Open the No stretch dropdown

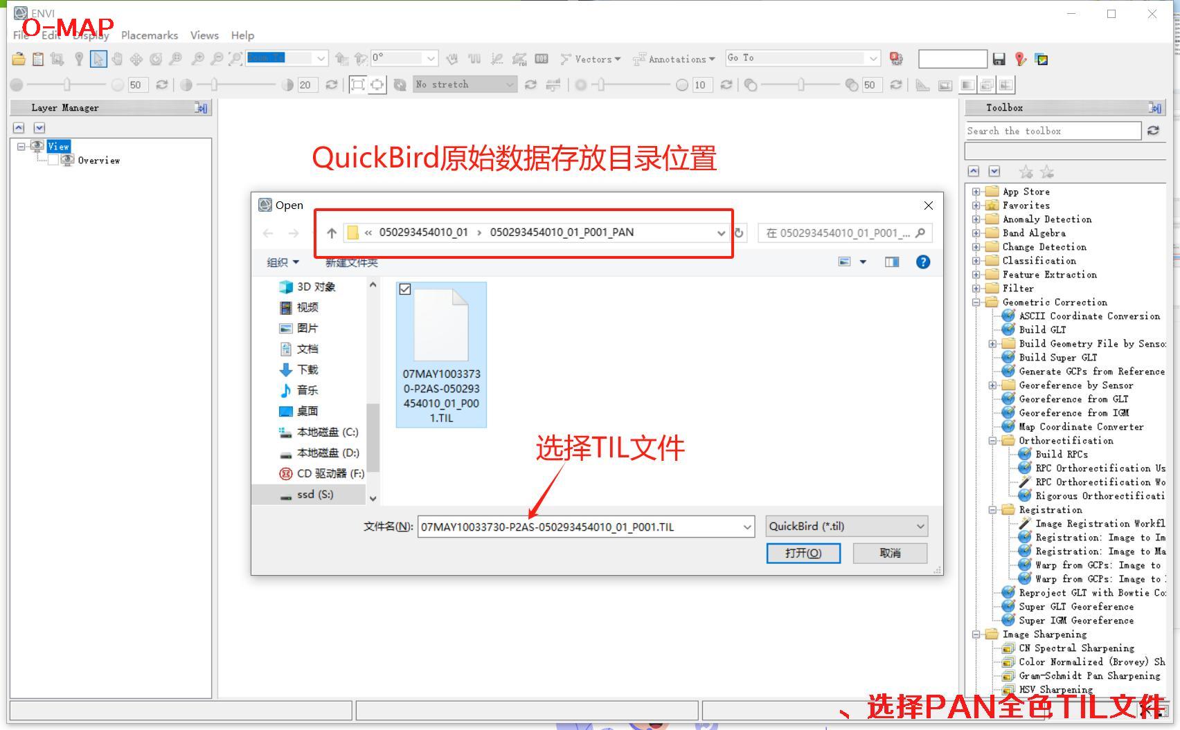(x=465, y=84)
